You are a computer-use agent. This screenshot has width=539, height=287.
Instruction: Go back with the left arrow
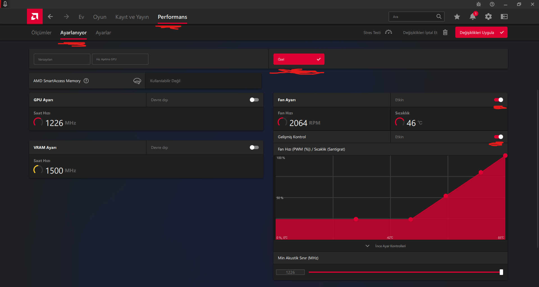51,17
